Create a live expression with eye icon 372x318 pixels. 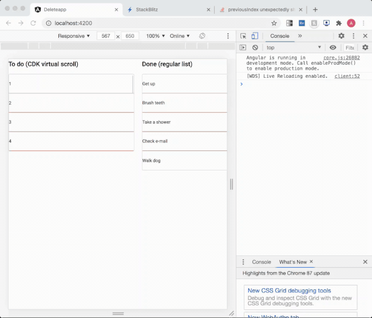click(333, 47)
